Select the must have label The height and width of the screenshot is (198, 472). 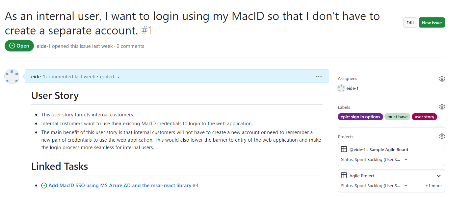pyautogui.click(x=397, y=117)
